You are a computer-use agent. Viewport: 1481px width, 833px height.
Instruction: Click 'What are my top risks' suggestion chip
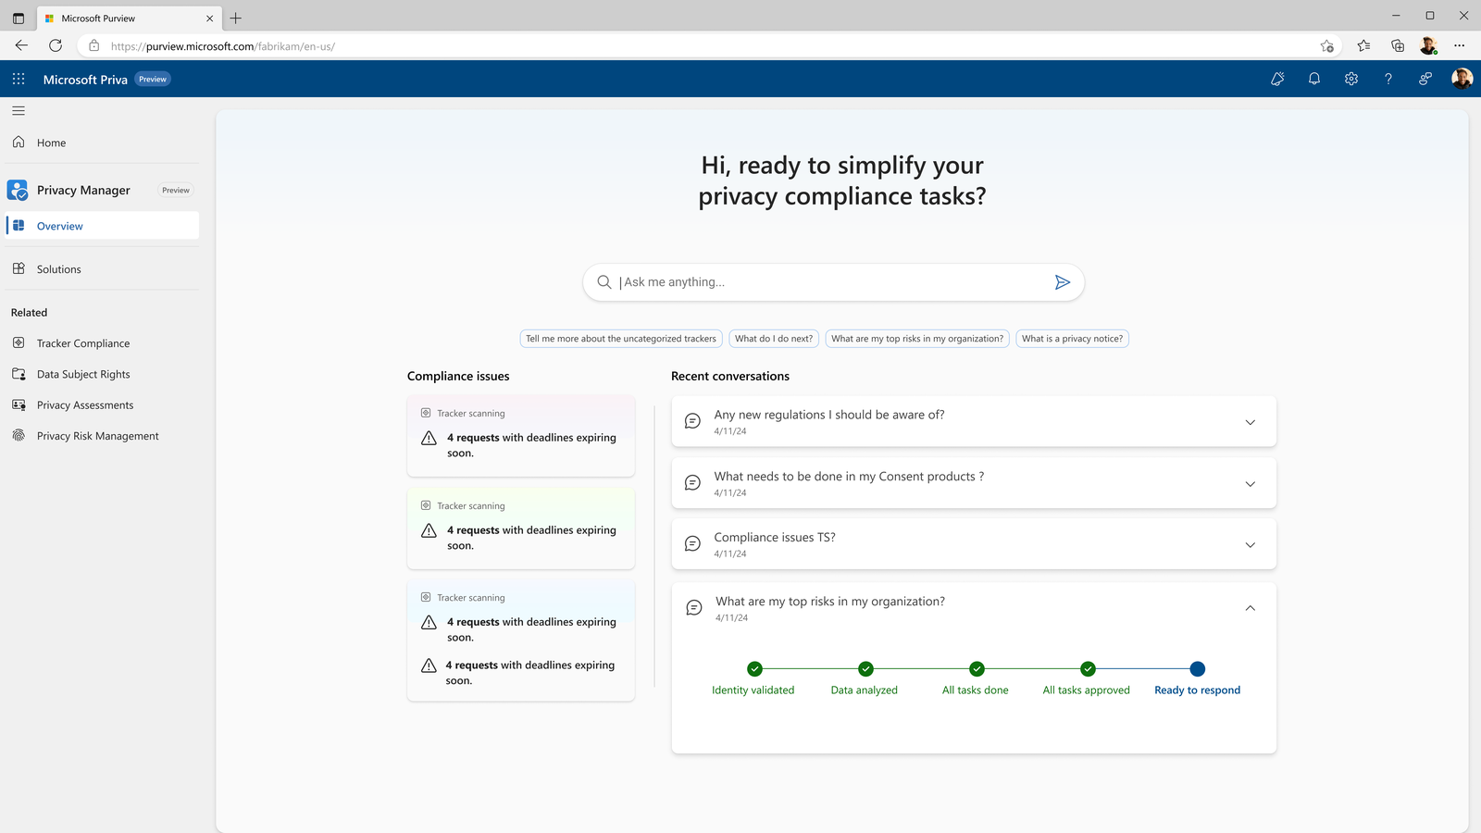tap(917, 339)
